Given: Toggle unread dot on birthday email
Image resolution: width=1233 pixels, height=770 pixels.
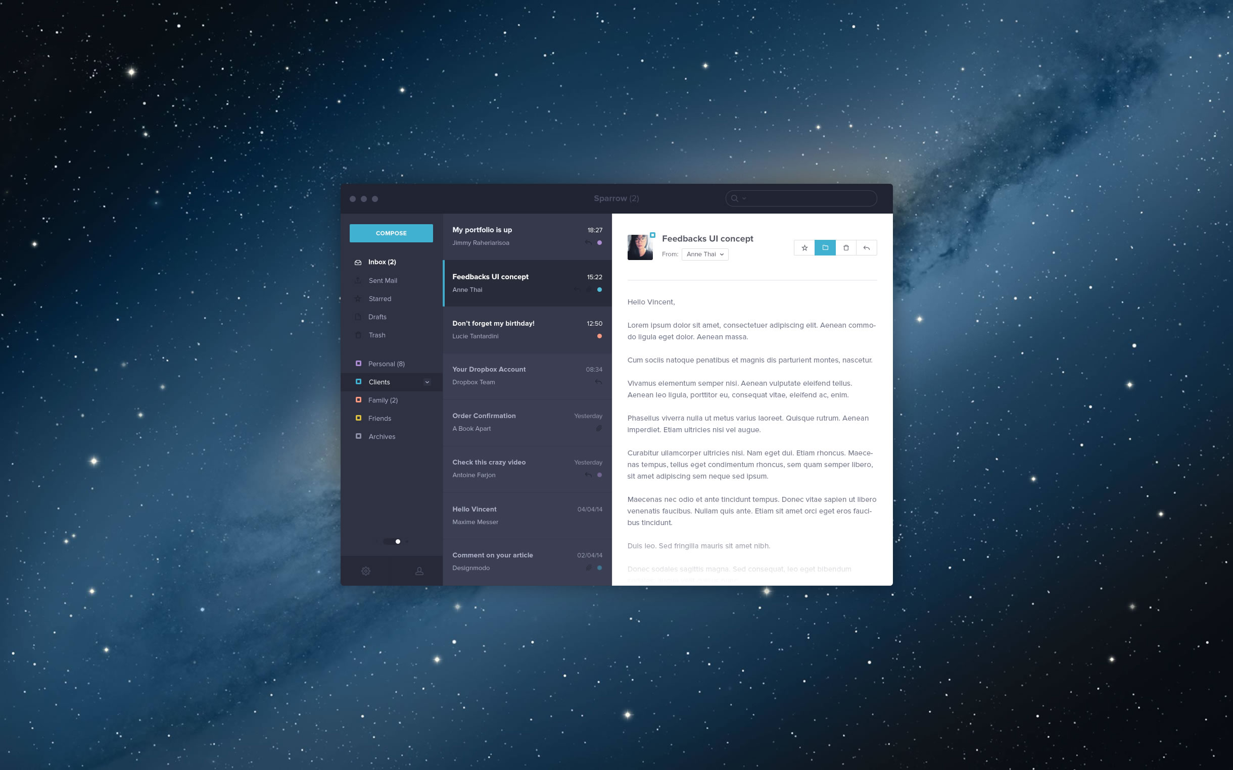Looking at the screenshot, I should click(600, 336).
